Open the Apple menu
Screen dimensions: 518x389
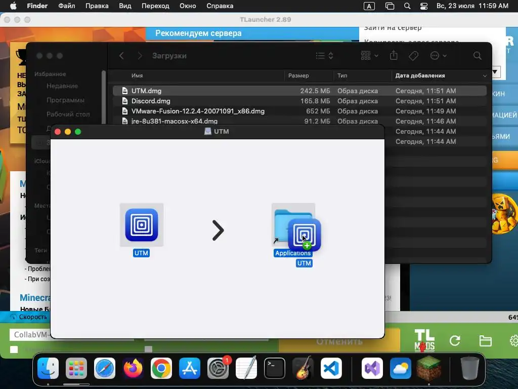click(13, 6)
